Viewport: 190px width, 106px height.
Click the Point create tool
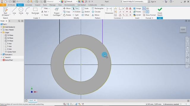click(45, 15)
